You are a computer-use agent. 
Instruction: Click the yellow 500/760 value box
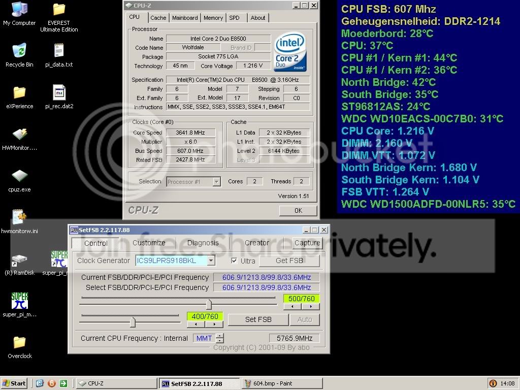click(302, 299)
